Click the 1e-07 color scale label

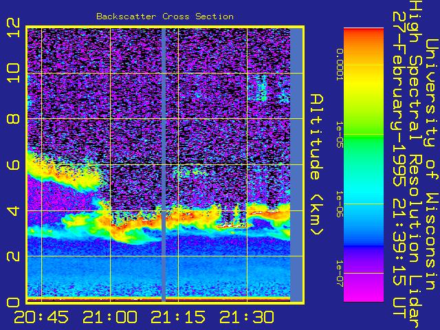340,274
